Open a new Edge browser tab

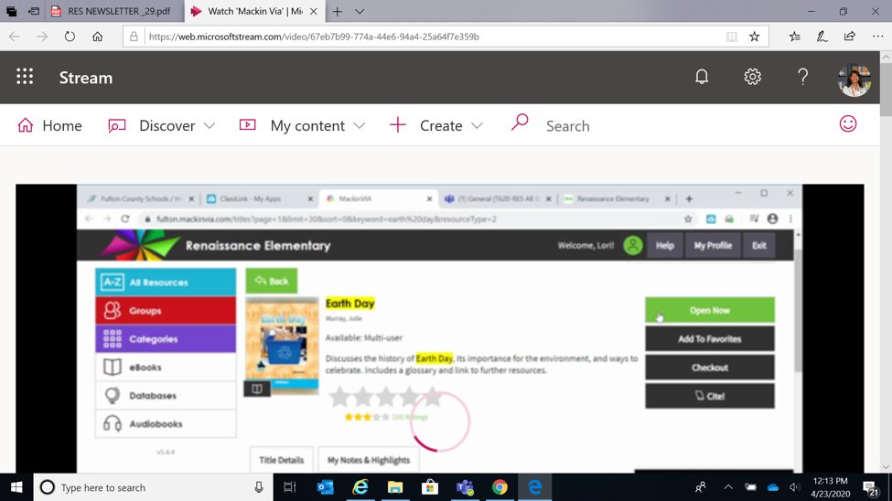coord(338,11)
